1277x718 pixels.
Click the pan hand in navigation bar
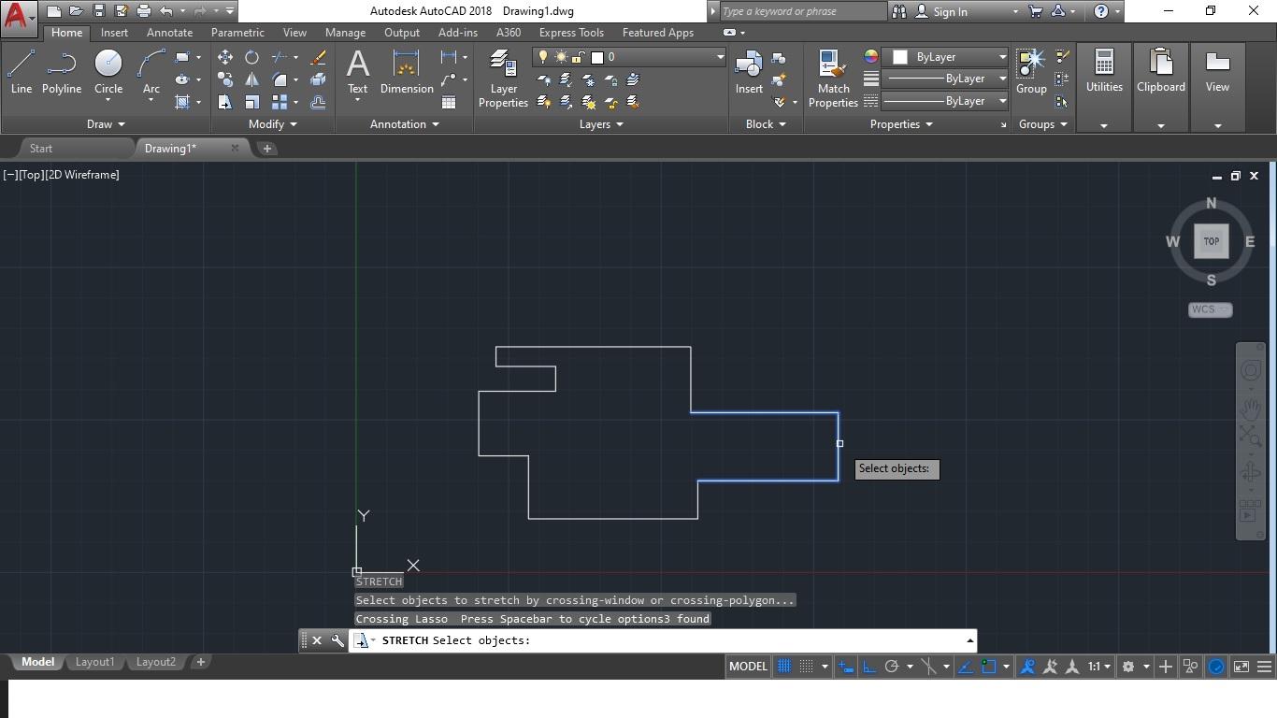[1250, 409]
